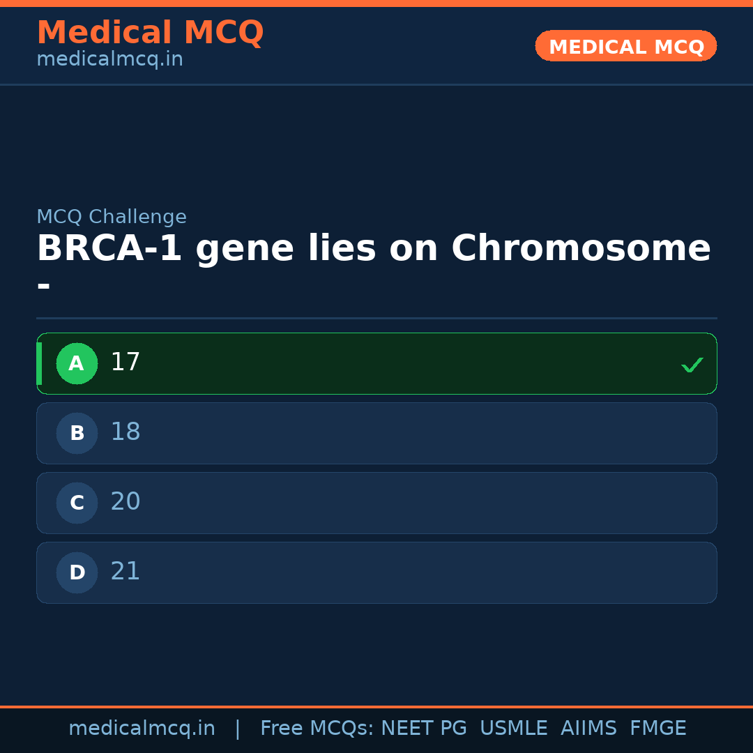
Task: Click the USMLE footer label
Action: (x=513, y=729)
